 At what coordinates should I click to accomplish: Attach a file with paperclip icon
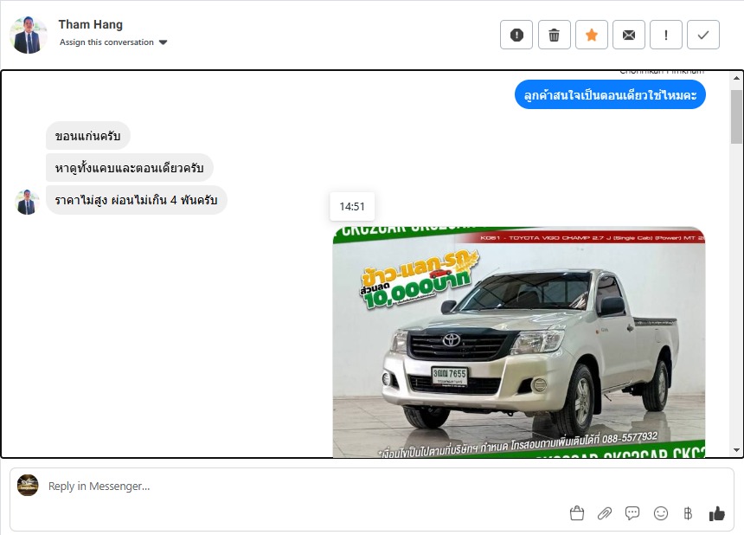click(x=605, y=513)
